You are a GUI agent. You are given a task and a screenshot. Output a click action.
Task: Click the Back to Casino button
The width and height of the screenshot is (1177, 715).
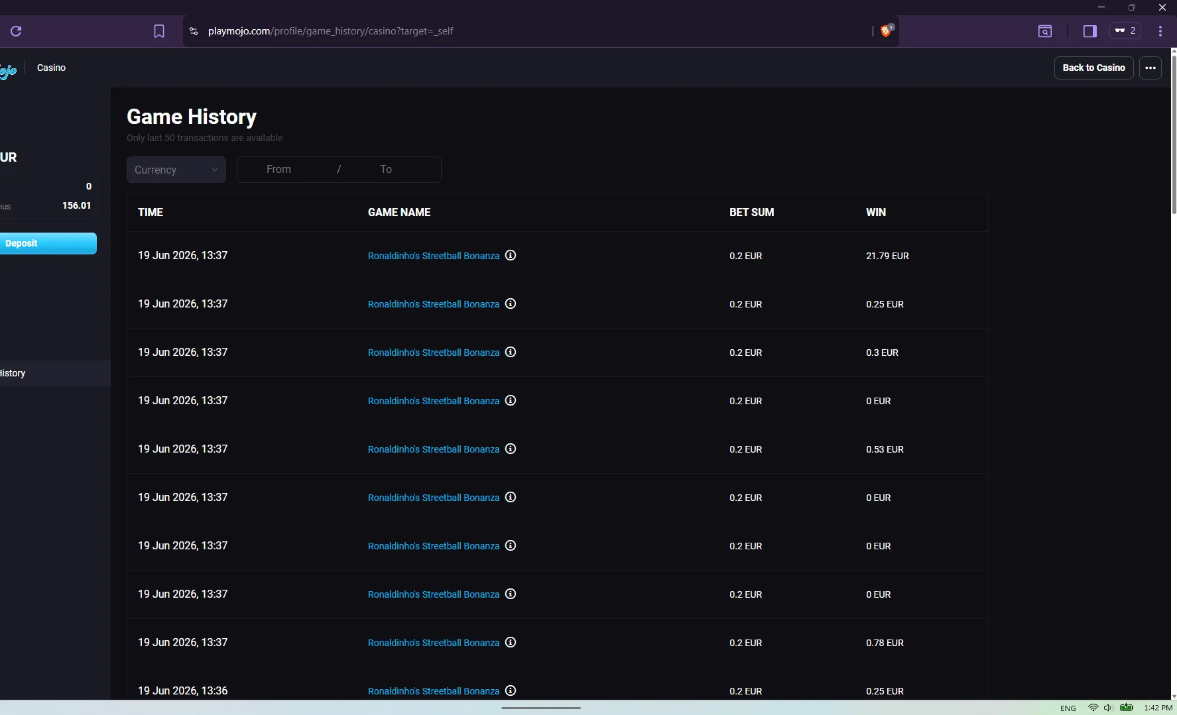pos(1094,68)
